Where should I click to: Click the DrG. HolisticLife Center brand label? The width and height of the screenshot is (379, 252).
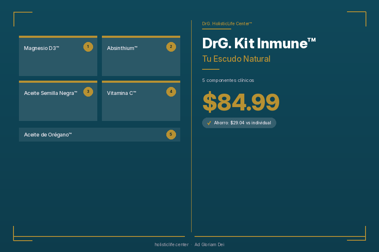coord(227,24)
